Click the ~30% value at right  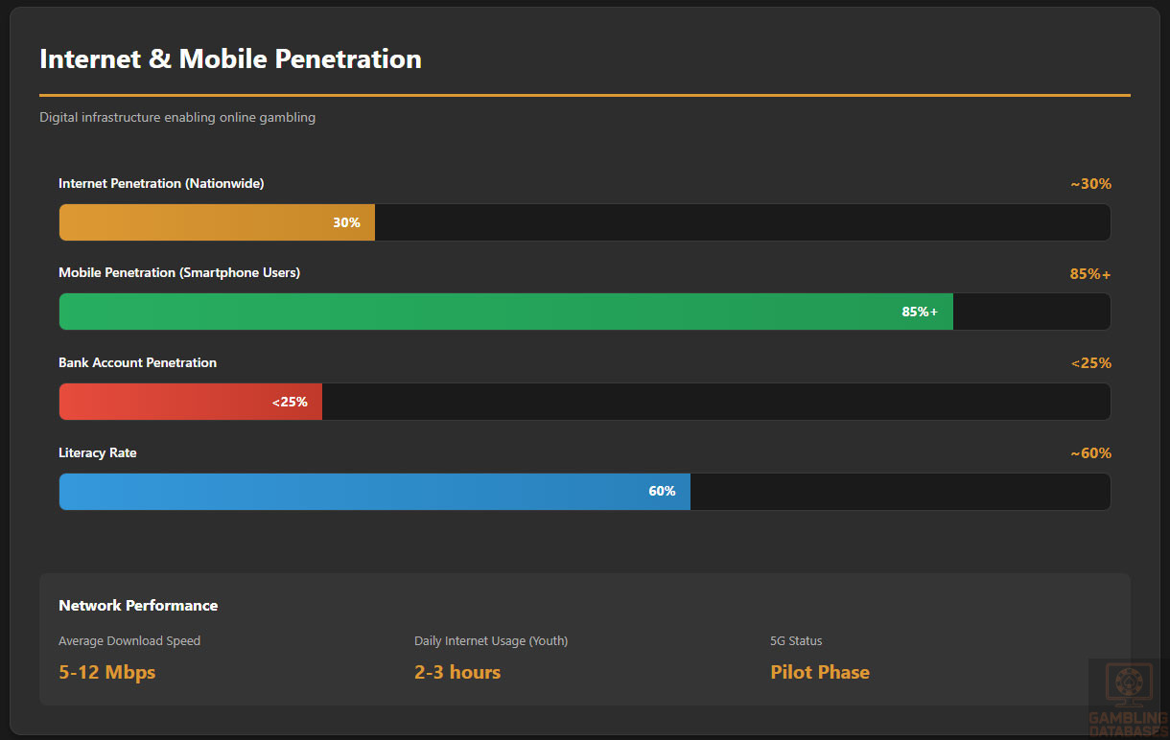click(1090, 184)
